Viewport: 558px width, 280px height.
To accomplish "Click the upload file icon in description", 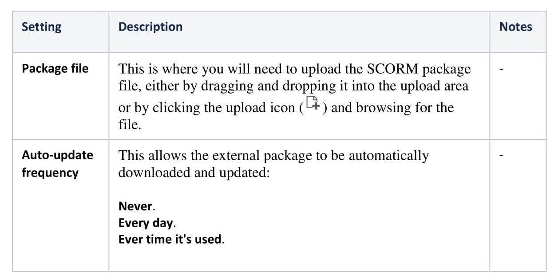I will click(313, 103).
